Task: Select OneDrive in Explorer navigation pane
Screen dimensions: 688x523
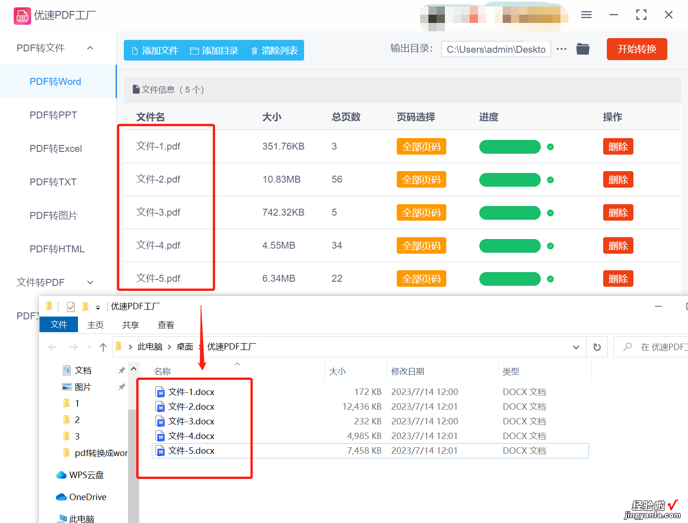Action: (81, 497)
